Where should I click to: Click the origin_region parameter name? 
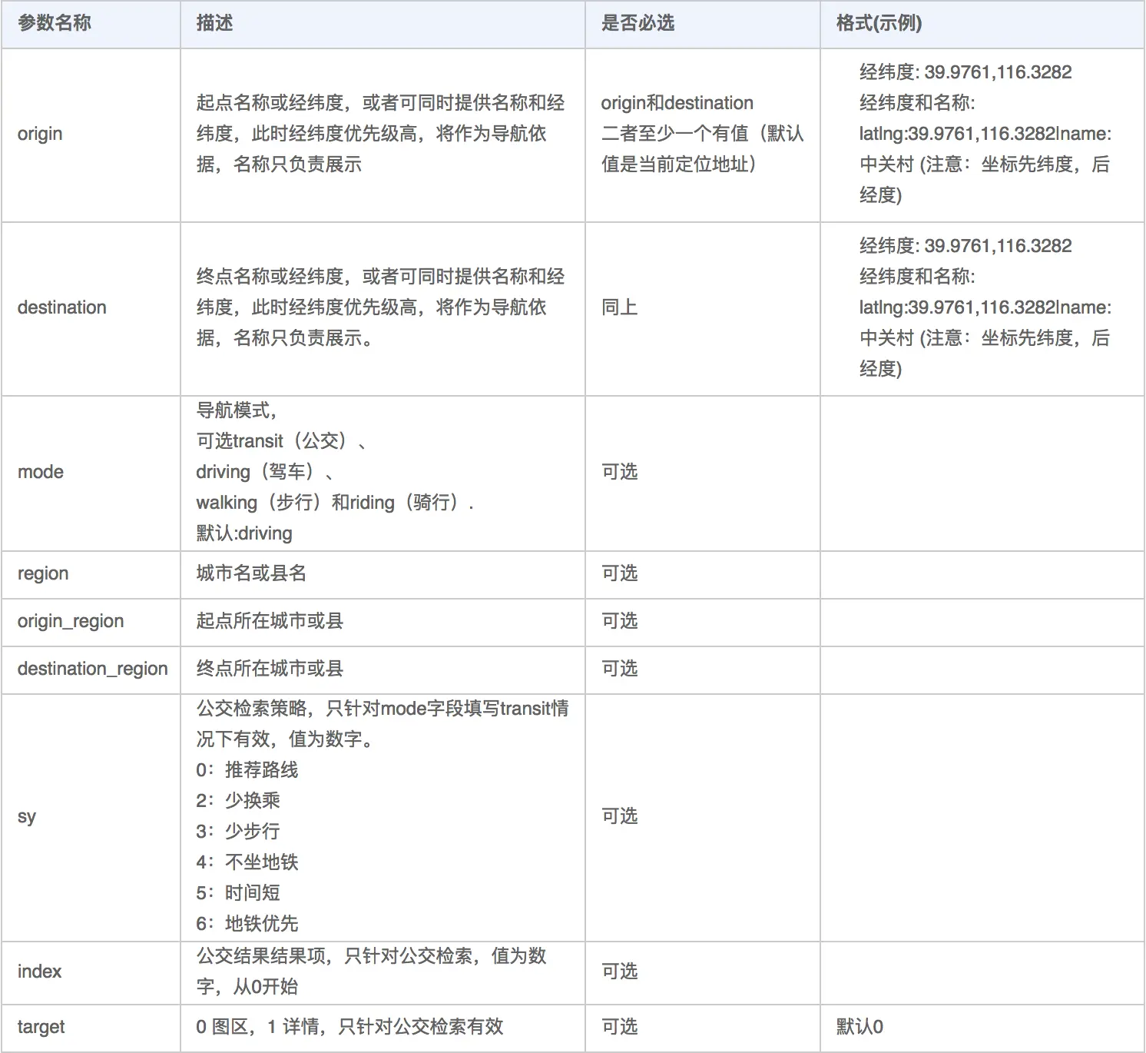click(x=71, y=621)
